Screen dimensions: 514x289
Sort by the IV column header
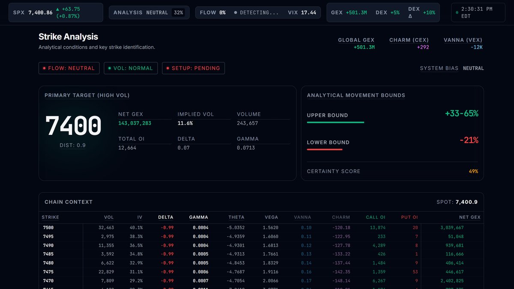coord(140,217)
